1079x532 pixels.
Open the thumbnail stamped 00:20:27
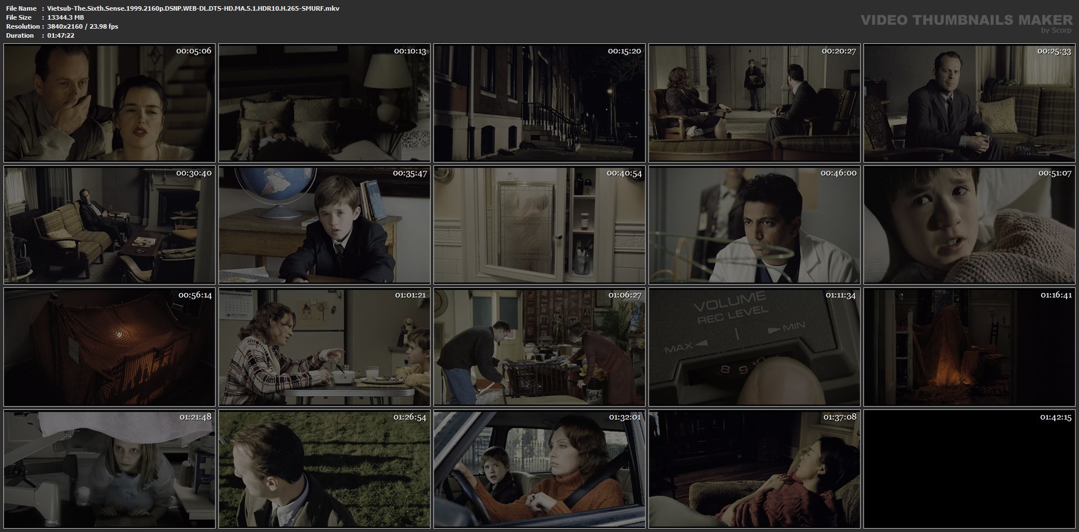(x=754, y=103)
